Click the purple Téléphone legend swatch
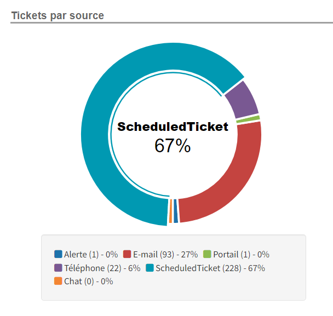Viewport: 333px width, 316px height. [58, 268]
